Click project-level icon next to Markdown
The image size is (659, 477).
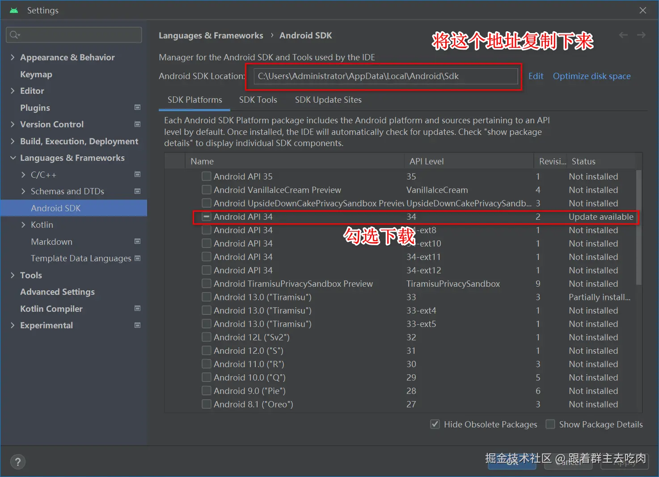[138, 241]
